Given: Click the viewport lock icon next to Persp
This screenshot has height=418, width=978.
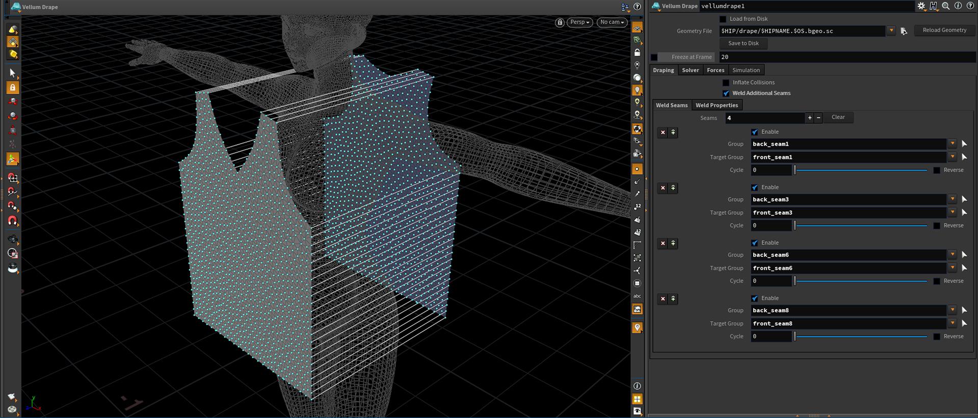Looking at the screenshot, I should click(560, 22).
